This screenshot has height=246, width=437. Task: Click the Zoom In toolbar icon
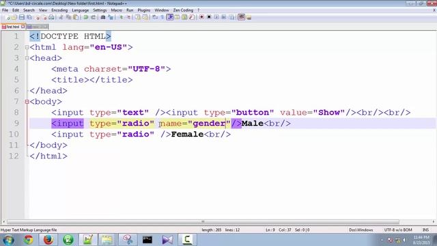coord(121,17)
